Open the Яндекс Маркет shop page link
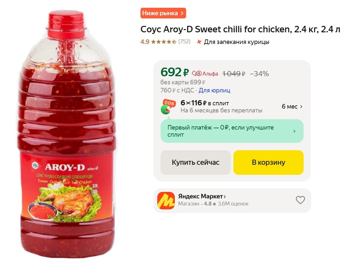The height and width of the screenshot is (263, 347). [x=202, y=196]
